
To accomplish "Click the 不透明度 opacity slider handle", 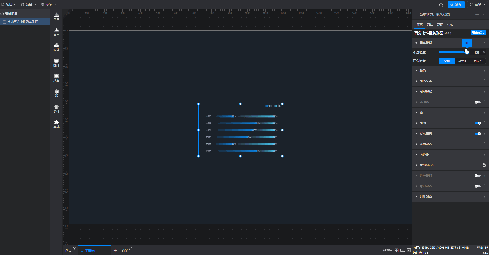I will (467, 52).
